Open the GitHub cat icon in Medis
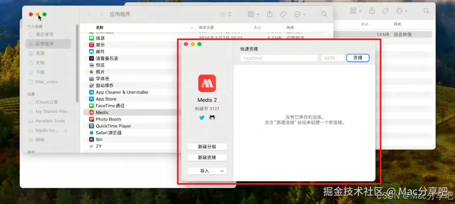The image size is (455, 204). coord(212,118)
